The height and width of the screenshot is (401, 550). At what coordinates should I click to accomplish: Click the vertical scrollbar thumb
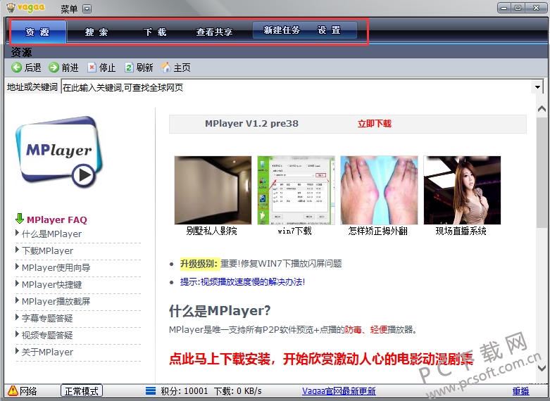pos(542,172)
